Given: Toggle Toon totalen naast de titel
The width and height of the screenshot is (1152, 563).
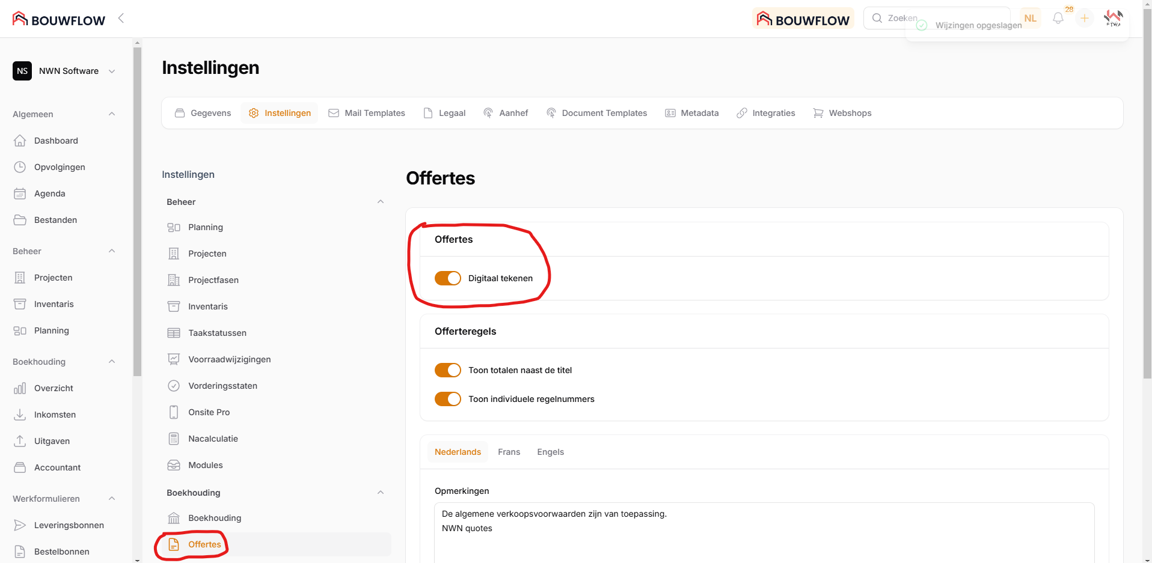Looking at the screenshot, I should click(447, 370).
